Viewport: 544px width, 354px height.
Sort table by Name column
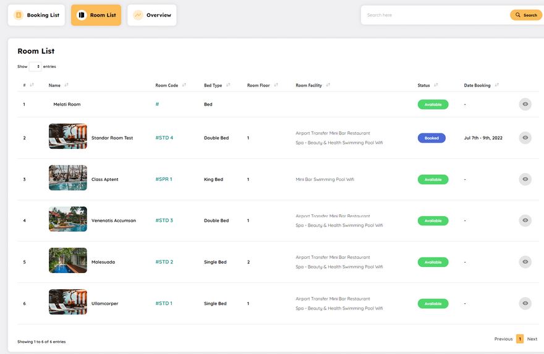pyautogui.click(x=66, y=85)
